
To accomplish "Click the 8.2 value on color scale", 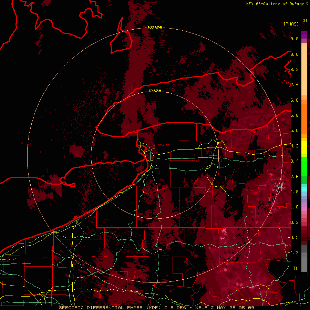I will tap(294, 70).
